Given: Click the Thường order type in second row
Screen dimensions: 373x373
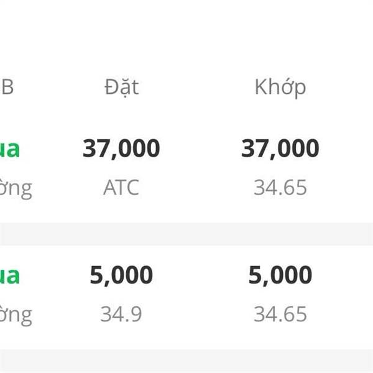Looking at the screenshot, I should tap(16, 315).
